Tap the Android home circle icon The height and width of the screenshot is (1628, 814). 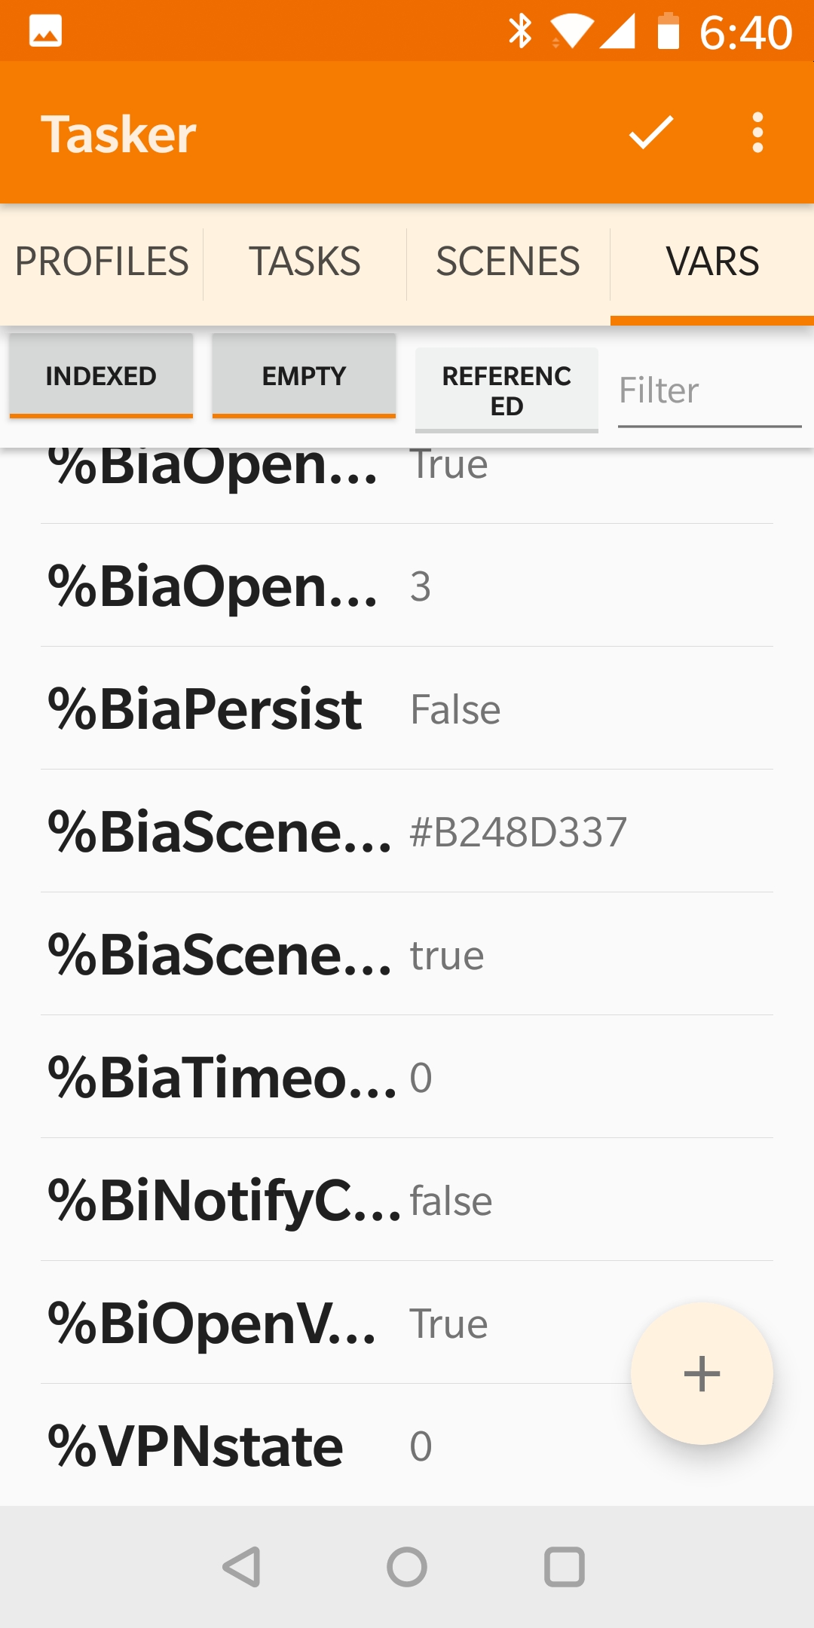point(407,1567)
